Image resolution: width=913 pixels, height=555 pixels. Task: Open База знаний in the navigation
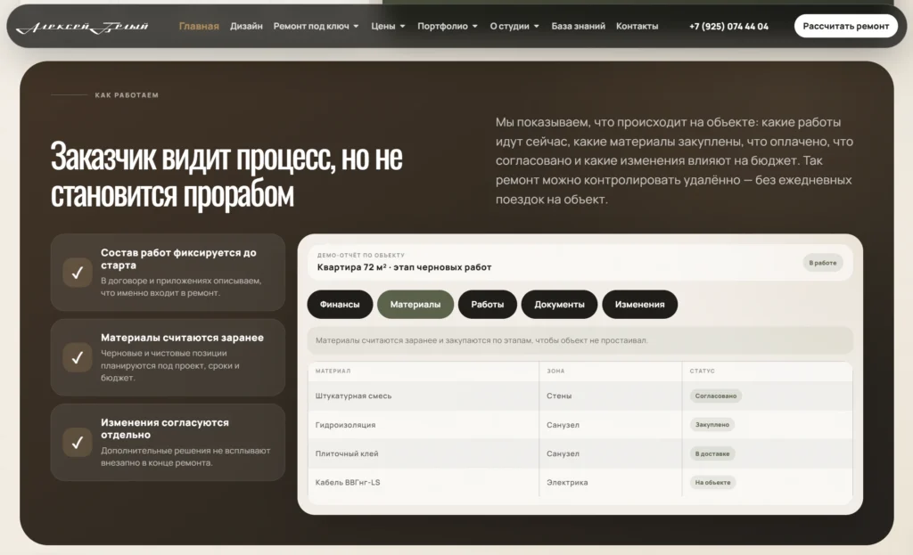578,26
